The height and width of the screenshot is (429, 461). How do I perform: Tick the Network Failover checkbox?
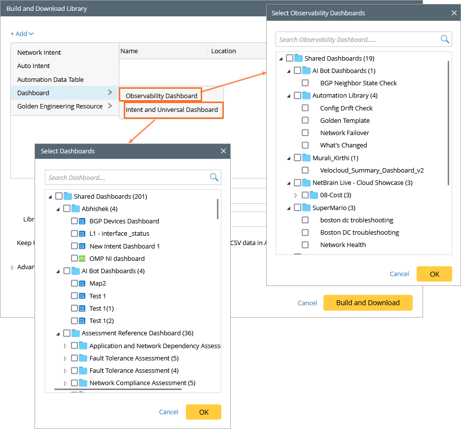coord(305,133)
